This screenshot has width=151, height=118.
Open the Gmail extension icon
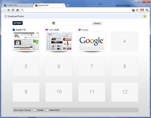[x=142, y=10]
